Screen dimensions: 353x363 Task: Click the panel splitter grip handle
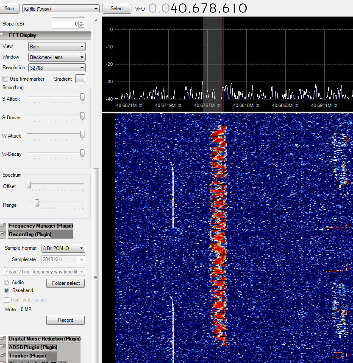click(x=96, y=277)
